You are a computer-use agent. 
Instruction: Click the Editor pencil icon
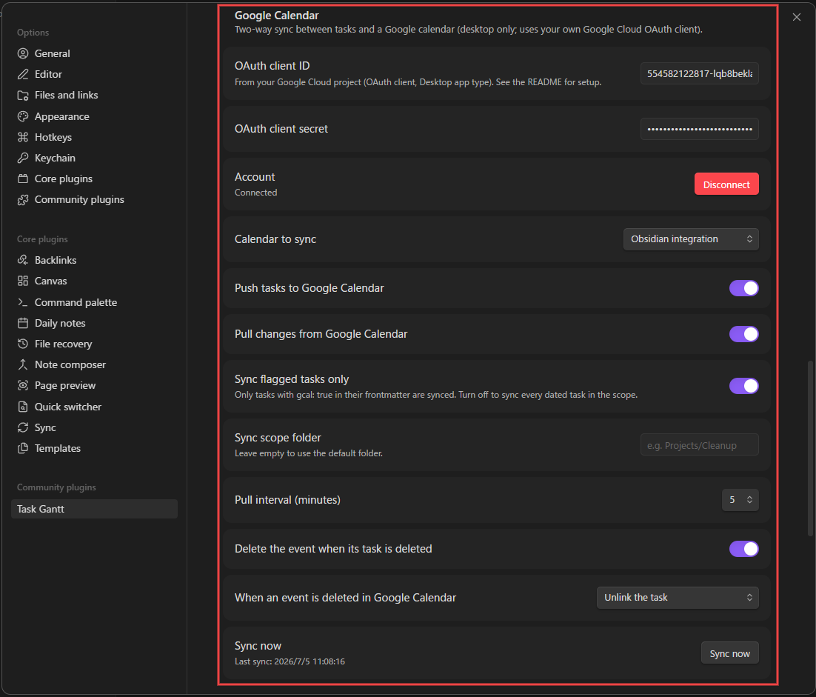(23, 74)
